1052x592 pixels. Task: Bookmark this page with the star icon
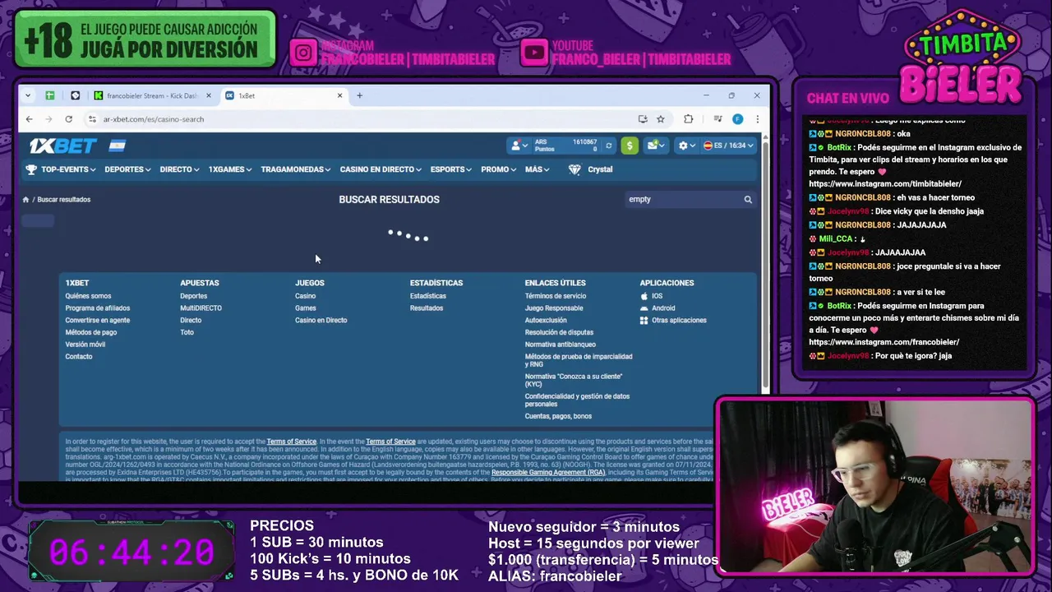tap(660, 119)
